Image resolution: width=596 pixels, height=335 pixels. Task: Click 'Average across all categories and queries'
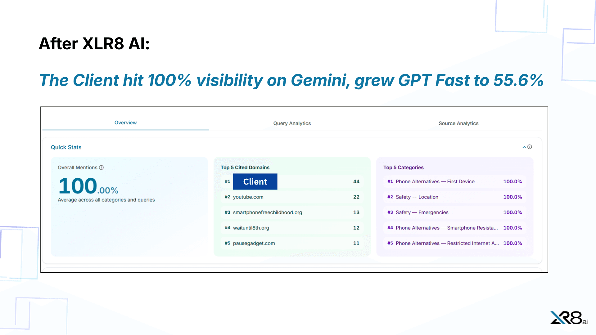[106, 200]
